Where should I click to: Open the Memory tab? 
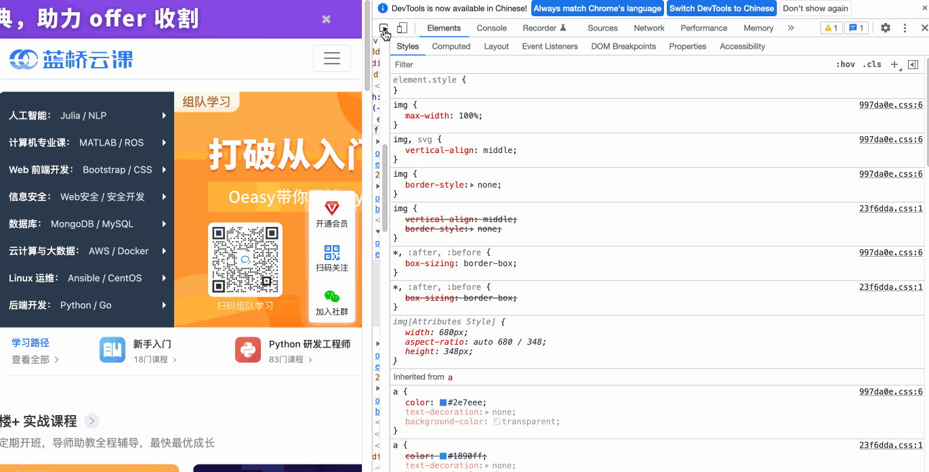[x=758, y=28]
